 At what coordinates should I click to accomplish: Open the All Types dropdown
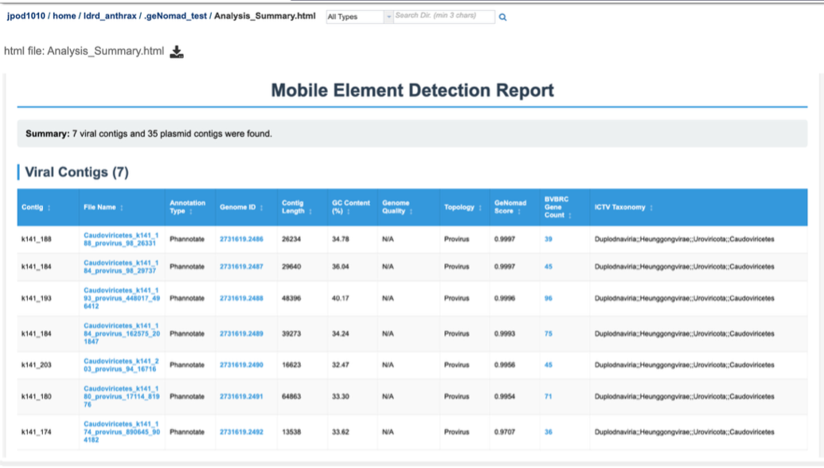click(x=359, y=17)
